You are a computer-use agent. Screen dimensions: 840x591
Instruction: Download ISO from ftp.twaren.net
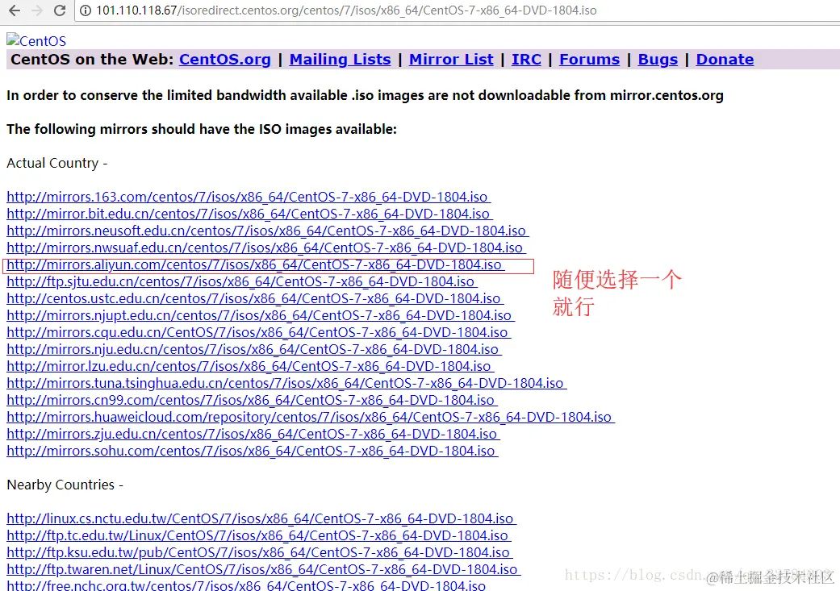[264, 569]
